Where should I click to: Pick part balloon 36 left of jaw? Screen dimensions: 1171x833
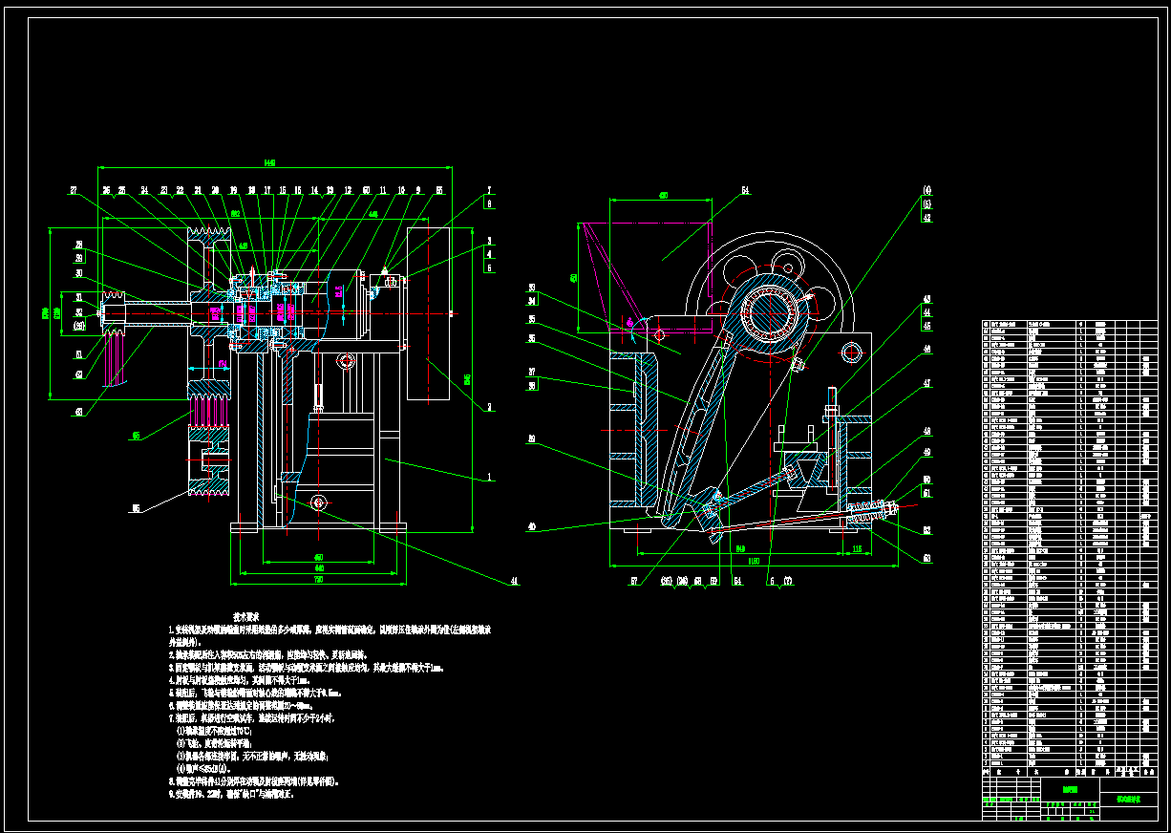point(532,337)
